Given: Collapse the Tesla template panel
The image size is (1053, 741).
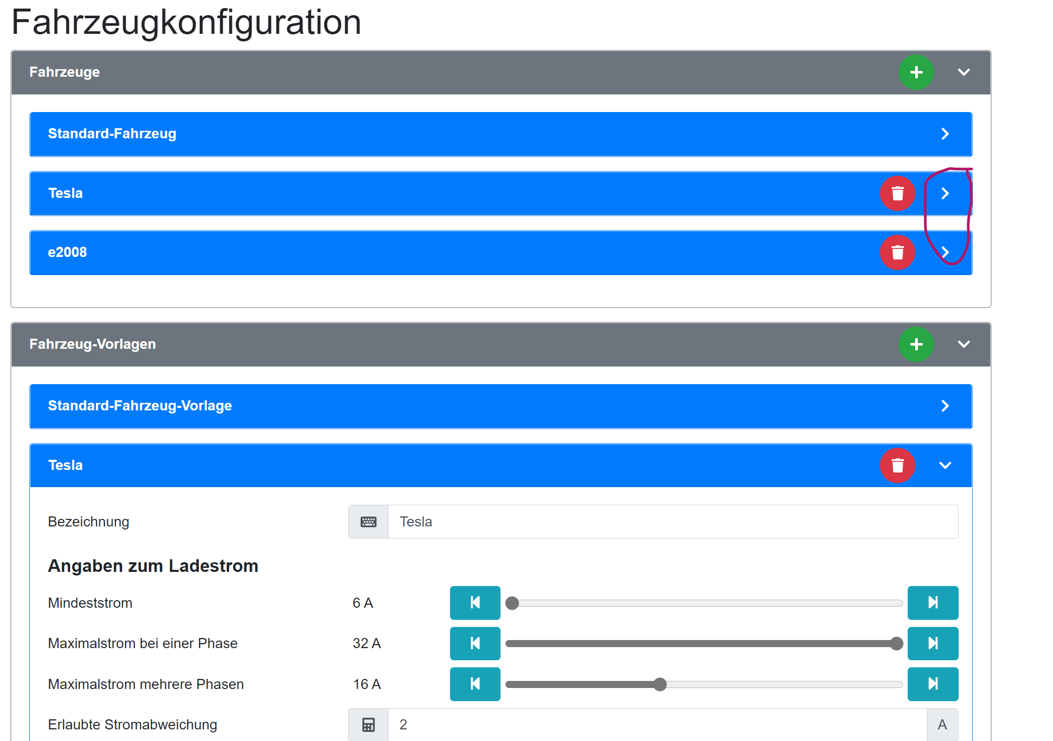Looking at the screenshot, I should click(945, 465).
